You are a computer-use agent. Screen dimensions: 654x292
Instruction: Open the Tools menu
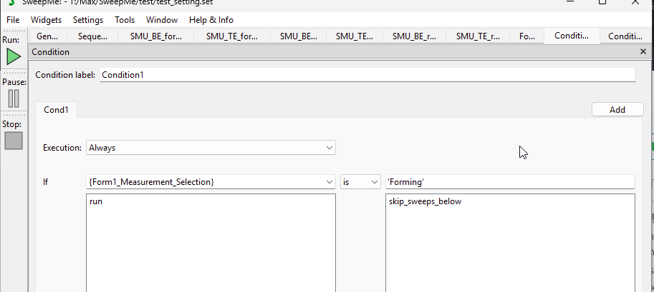coord(125,20)
